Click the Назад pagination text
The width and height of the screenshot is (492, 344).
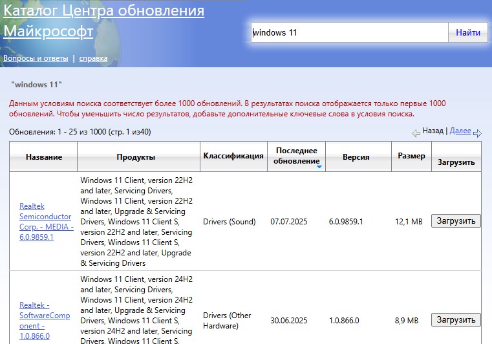click(433, 131)
